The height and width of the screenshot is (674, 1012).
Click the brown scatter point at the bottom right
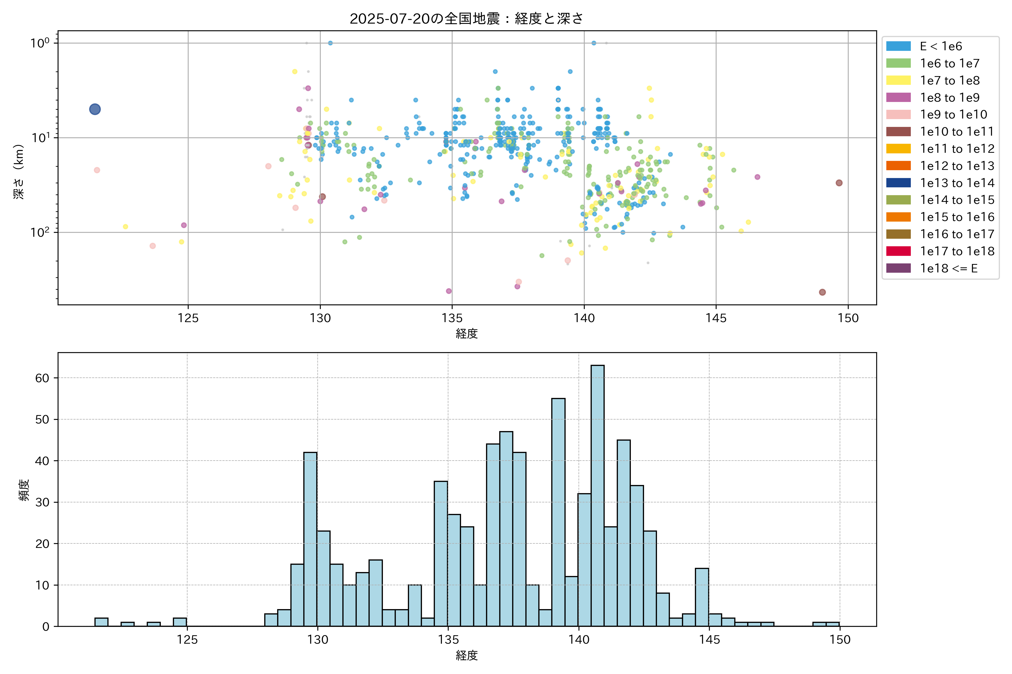822,292
